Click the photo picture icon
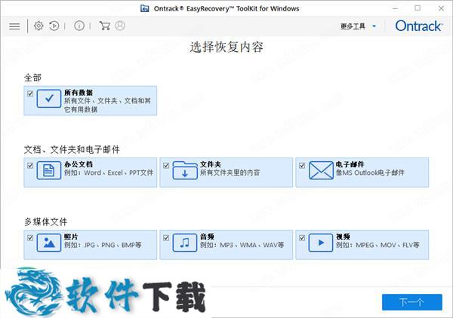The height and width of the screenshot is (318, 453). click(x=49, y=243)
